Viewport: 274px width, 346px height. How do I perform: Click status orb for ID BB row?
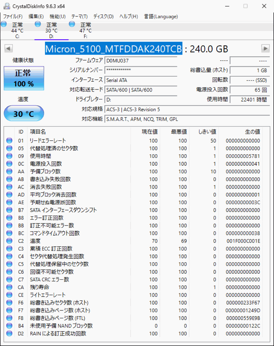coord(9,225)
